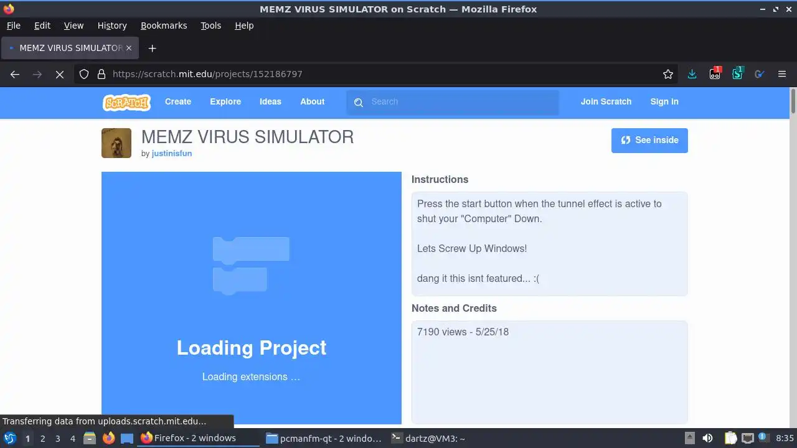Open the justinisfun author profile link
Viewport: 797px width, 448px height.
pyautogui.click(x=172, y=154)
